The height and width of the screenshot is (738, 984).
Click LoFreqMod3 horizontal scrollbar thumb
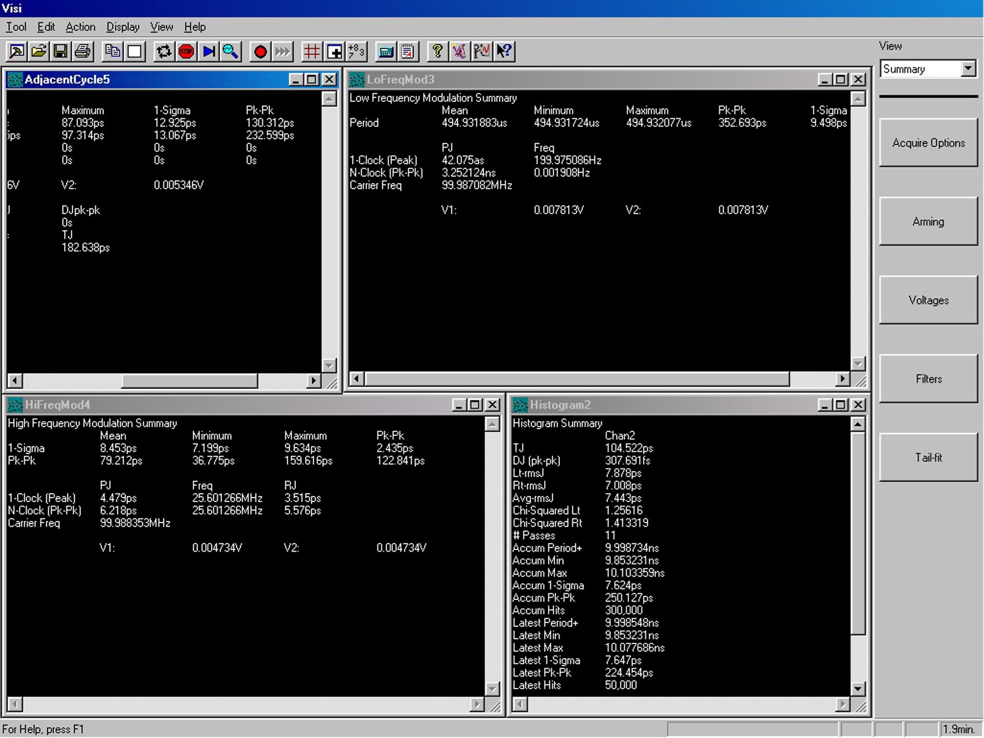coord(577,379)
